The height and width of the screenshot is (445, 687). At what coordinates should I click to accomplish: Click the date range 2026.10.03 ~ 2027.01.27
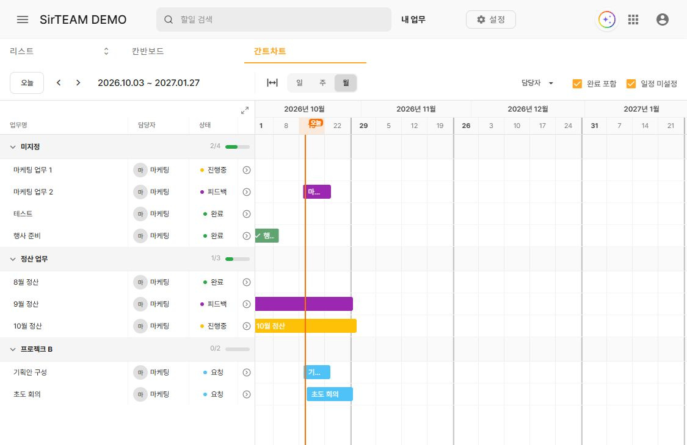coord(148,83)
